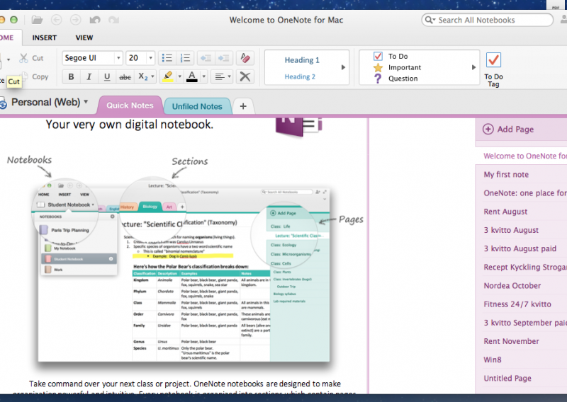Click the notebook sync icon
567x402 pixels.
click(3, 104)
